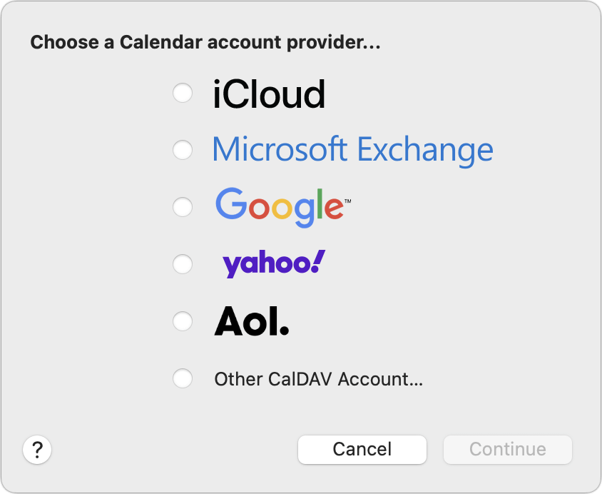Screen dimensions: 602x494
Task: Click the iCloud provider logo
Action: point(269,94)
